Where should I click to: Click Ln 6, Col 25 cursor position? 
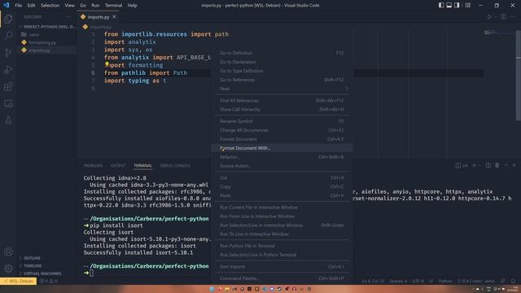tap(373, 281)
